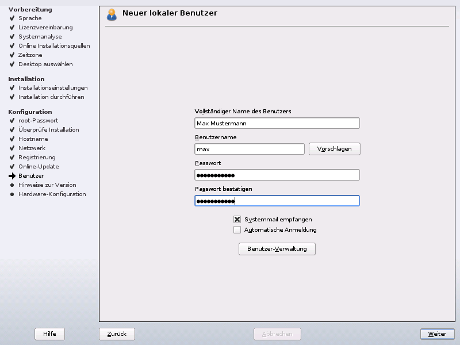
Task: Click the user icon beside Neuer lokaler Benutzer
Action: [x=112, y=15]
